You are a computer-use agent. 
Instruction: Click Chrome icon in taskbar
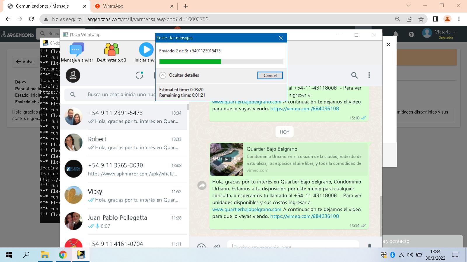[63, 255]
